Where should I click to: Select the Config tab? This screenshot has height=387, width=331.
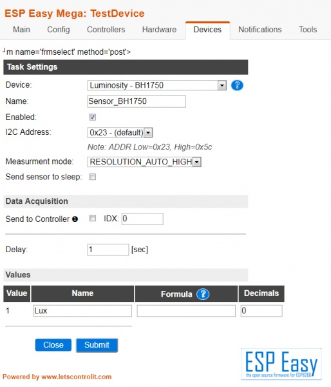coord(59,30)
